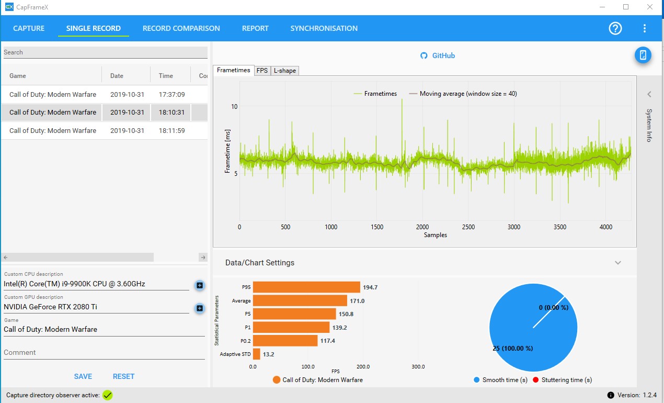Expand the System Info side panel
This screenshot has height=403, width=664.
click(x=649, y=95)
